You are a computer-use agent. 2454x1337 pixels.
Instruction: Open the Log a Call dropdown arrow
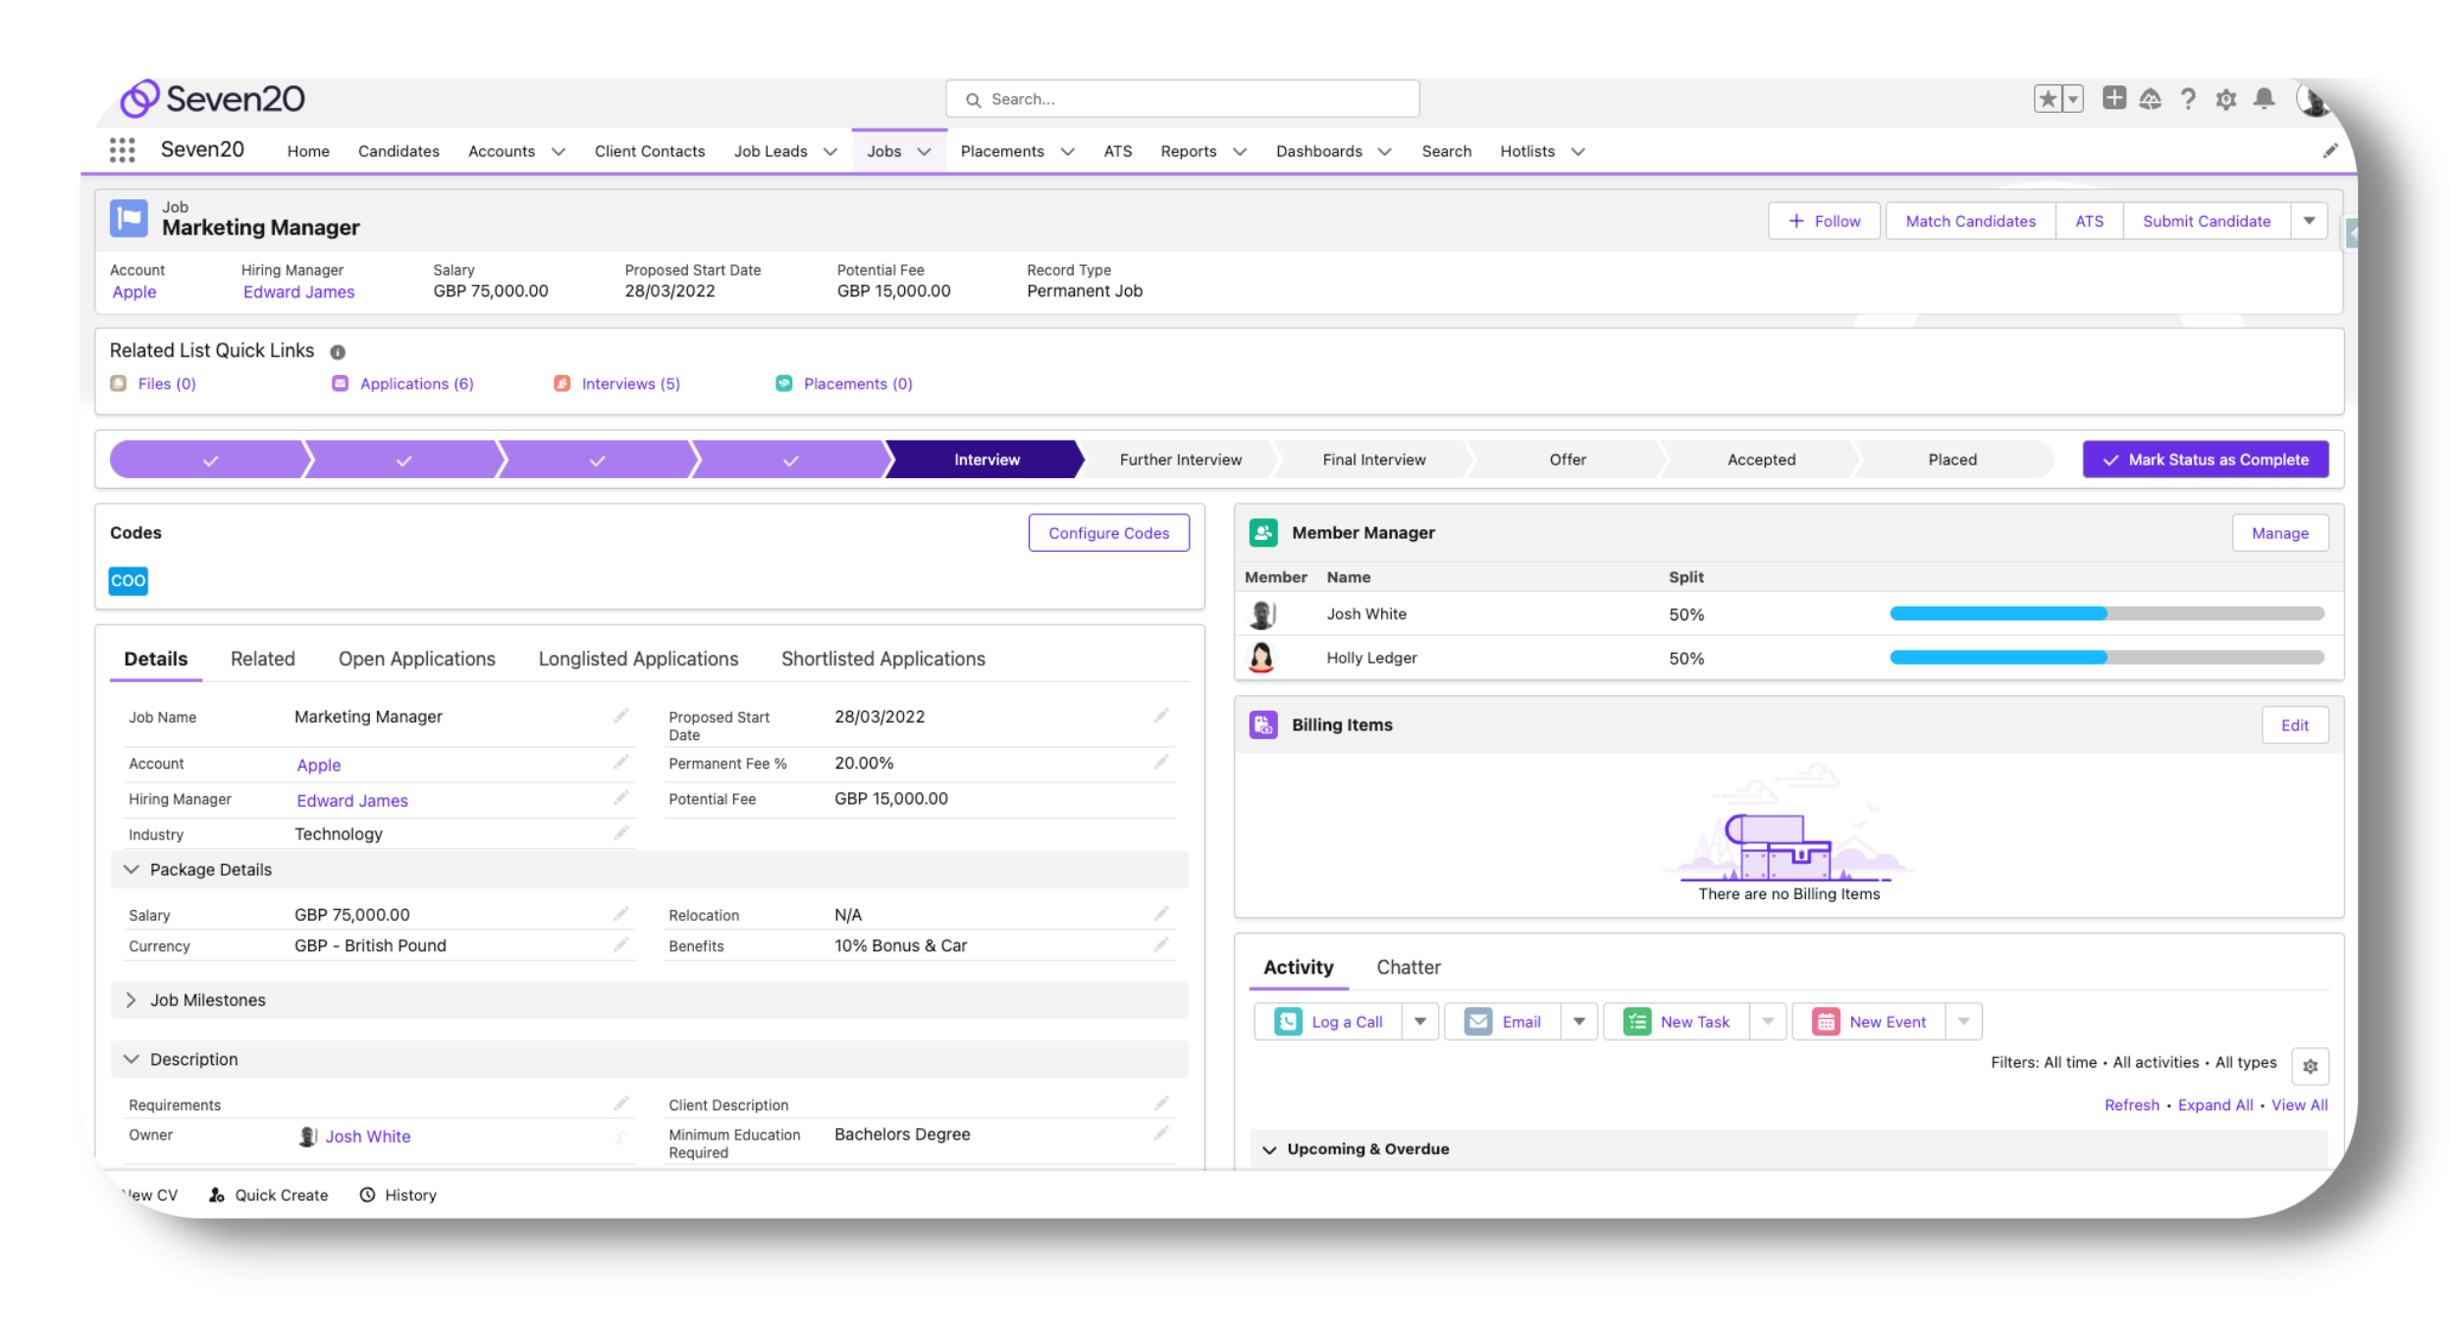1419,1022
